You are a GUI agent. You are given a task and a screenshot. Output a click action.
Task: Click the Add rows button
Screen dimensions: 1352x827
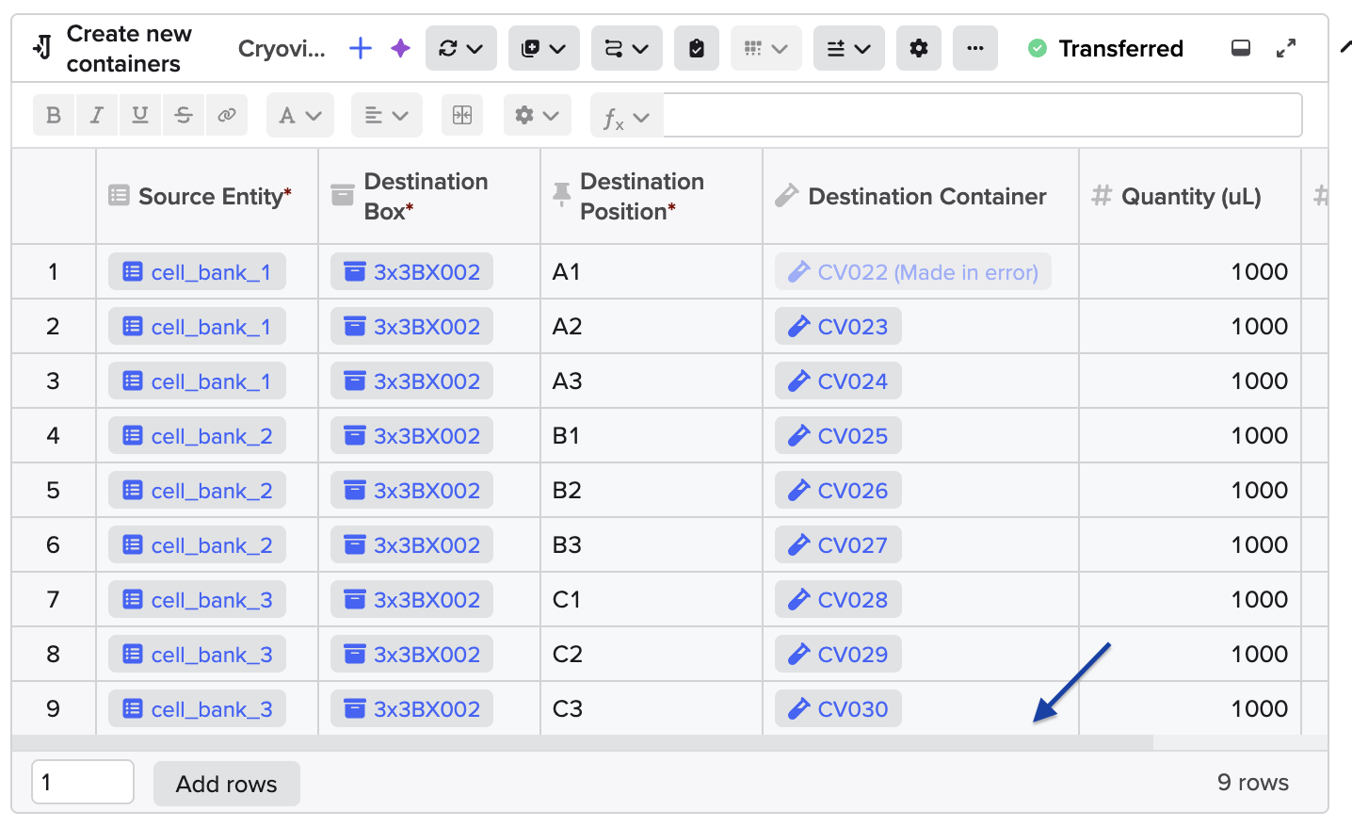pos(227,784)
